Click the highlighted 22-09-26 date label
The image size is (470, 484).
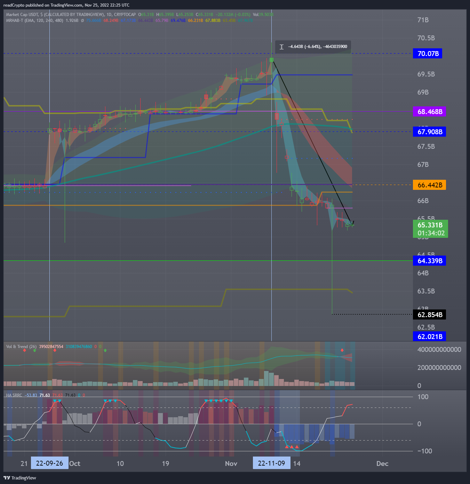[49, 463]
